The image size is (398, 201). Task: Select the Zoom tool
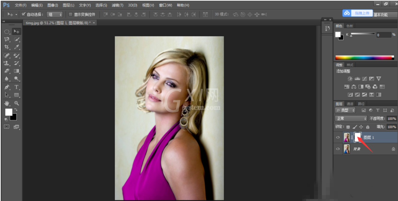pos(17,103)
